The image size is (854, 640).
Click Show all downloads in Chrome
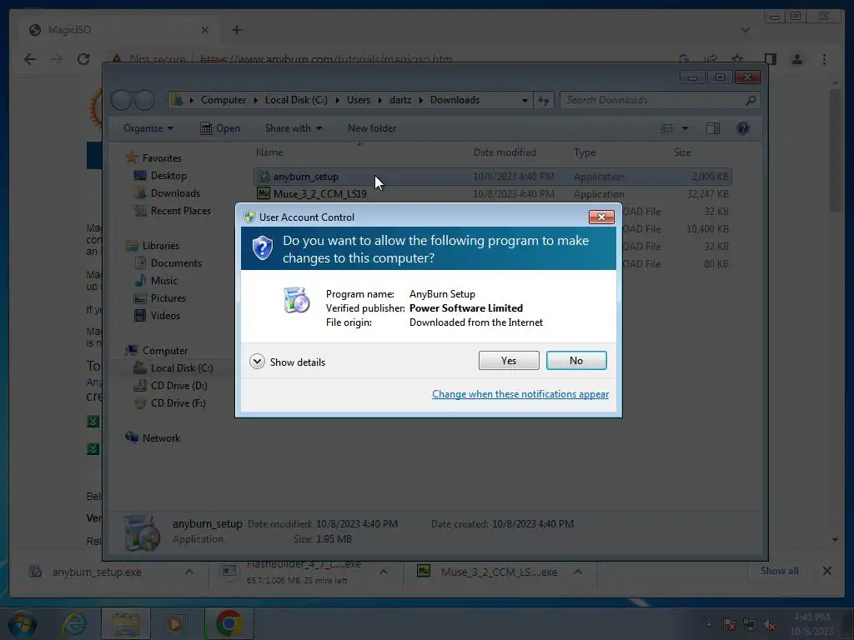point(780,571)
